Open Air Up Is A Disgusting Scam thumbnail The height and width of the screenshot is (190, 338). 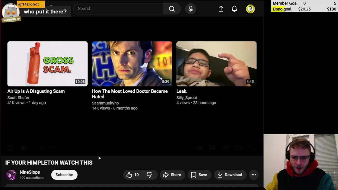[48, 64]
